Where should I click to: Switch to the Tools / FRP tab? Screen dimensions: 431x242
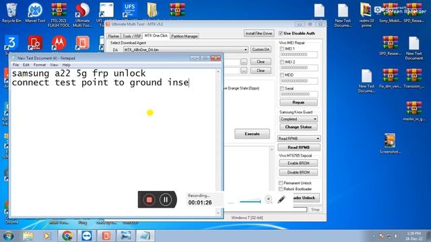tap(132, 36)
